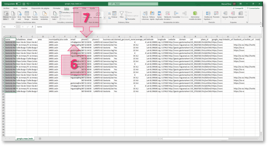Sort ascending with the A-Z icon

(110, 13)
